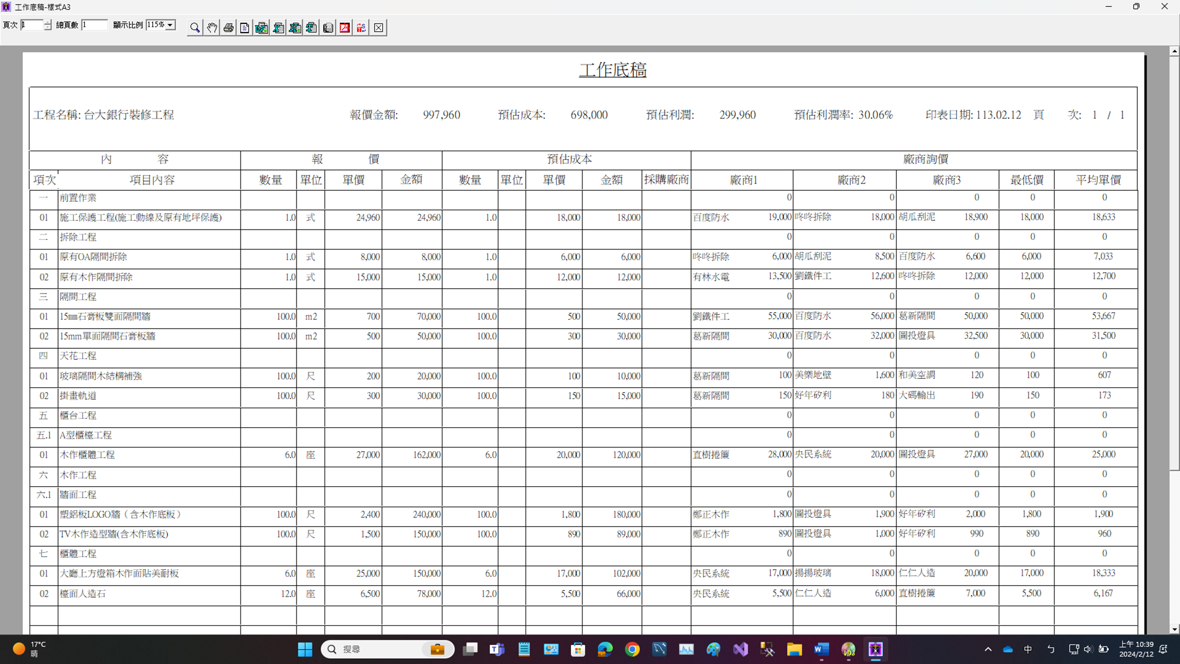This screenshot has width=1180, height=664.
Task: Click the printer icon to print
Action: (x=228, y=27)
